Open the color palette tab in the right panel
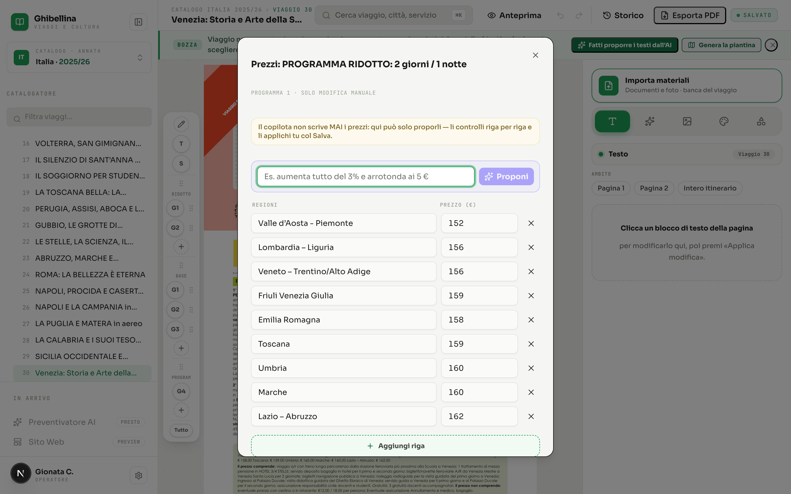 click(724, 122)
